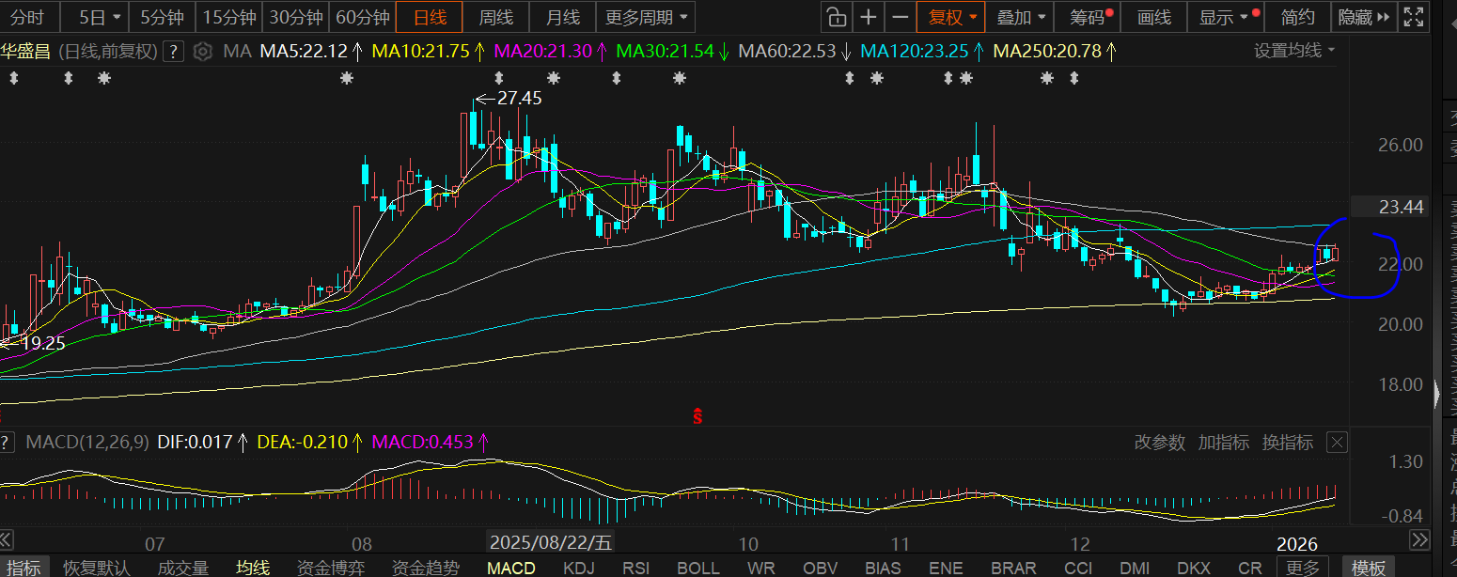Zoom in the chart with the plus icon
Image resolution: width=1457 pixels, height=577 pixels.
[x=869, y=17]
